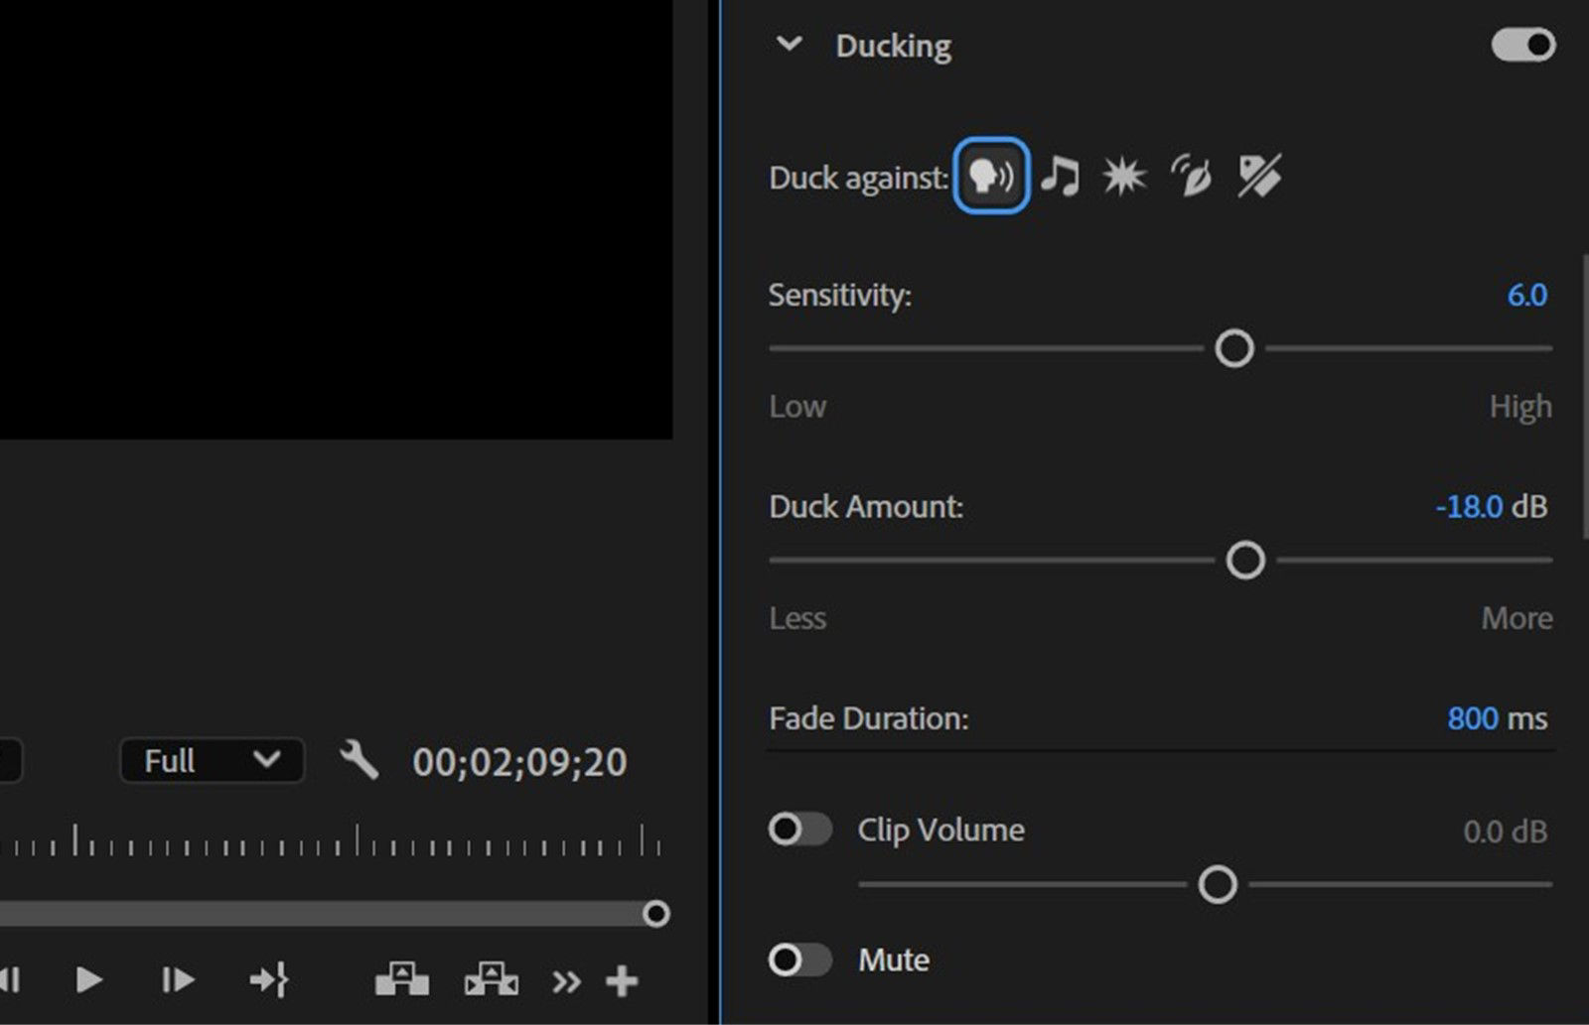Click the Sensitivity slider handle
This screenshot has width=1589, height=1025.
(1233, 348)
